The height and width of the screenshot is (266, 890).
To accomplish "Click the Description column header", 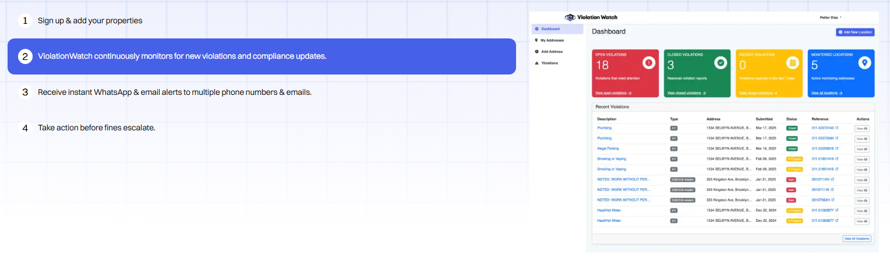I will pos(606,119).
